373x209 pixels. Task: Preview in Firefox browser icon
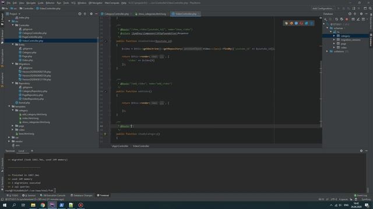click(x=291, y=23)
